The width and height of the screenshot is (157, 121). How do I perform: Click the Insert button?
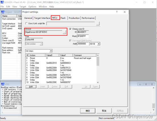point(43,87)
